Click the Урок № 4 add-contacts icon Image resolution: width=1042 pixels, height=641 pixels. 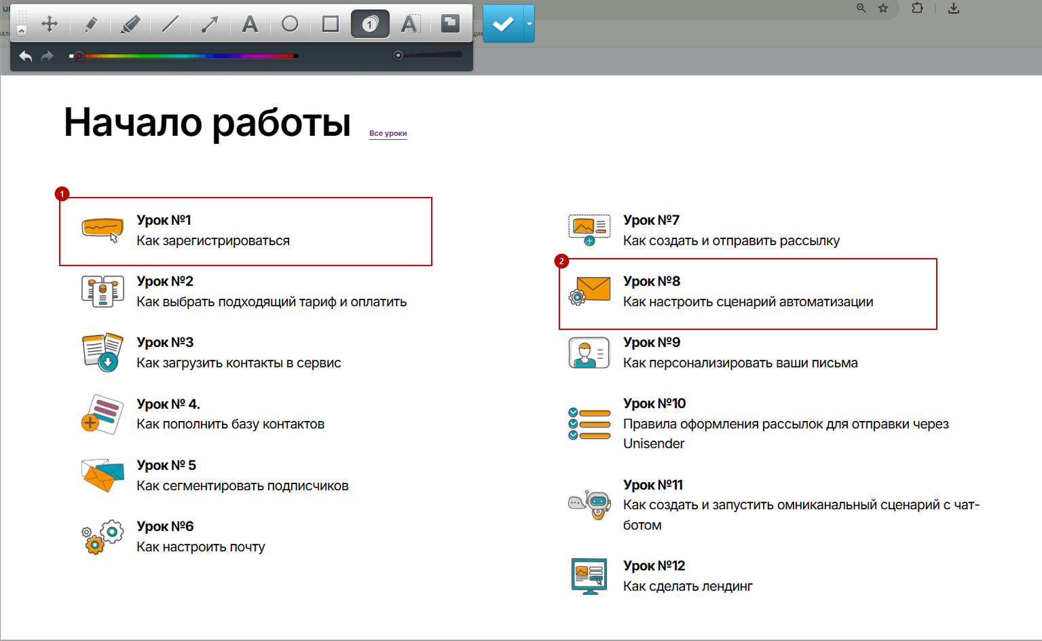[103, 414]
